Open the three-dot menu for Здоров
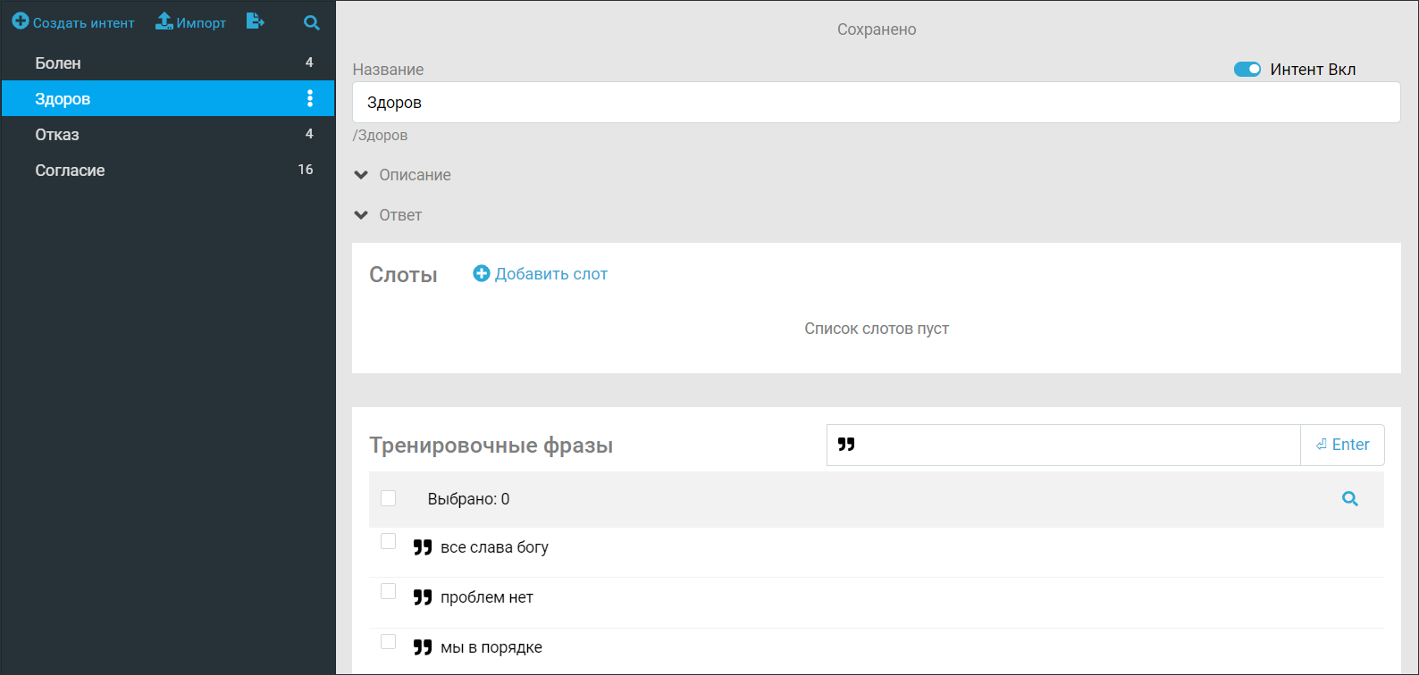The height and width of the screenshot is (675, 1419). (310, 98)
